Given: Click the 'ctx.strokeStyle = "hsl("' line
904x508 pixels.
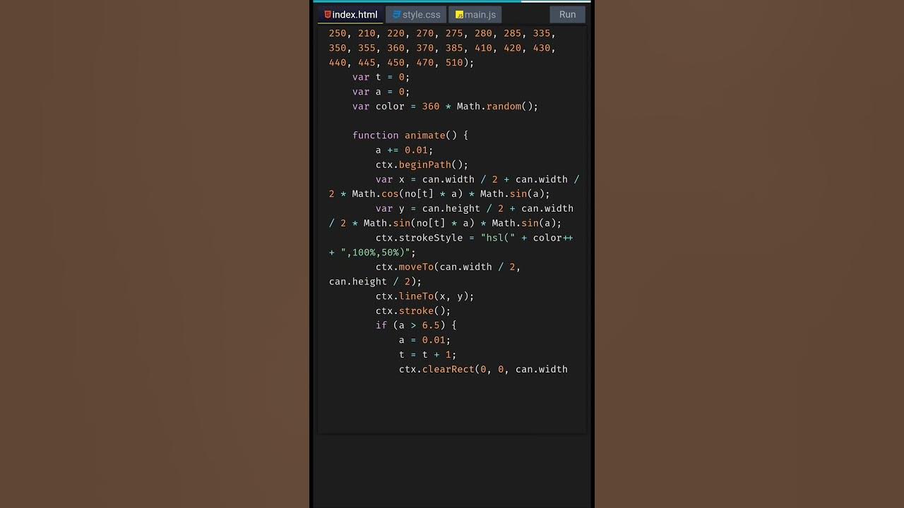Looking at the screenshot, I should pos(474,238).
